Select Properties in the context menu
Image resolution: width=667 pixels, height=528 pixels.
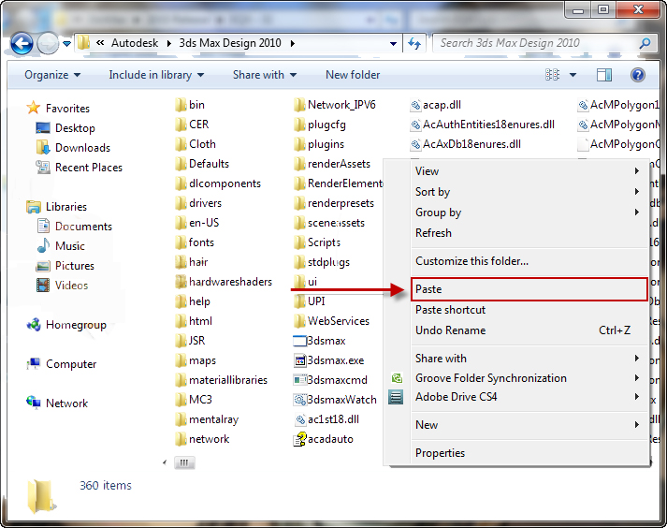440,453
